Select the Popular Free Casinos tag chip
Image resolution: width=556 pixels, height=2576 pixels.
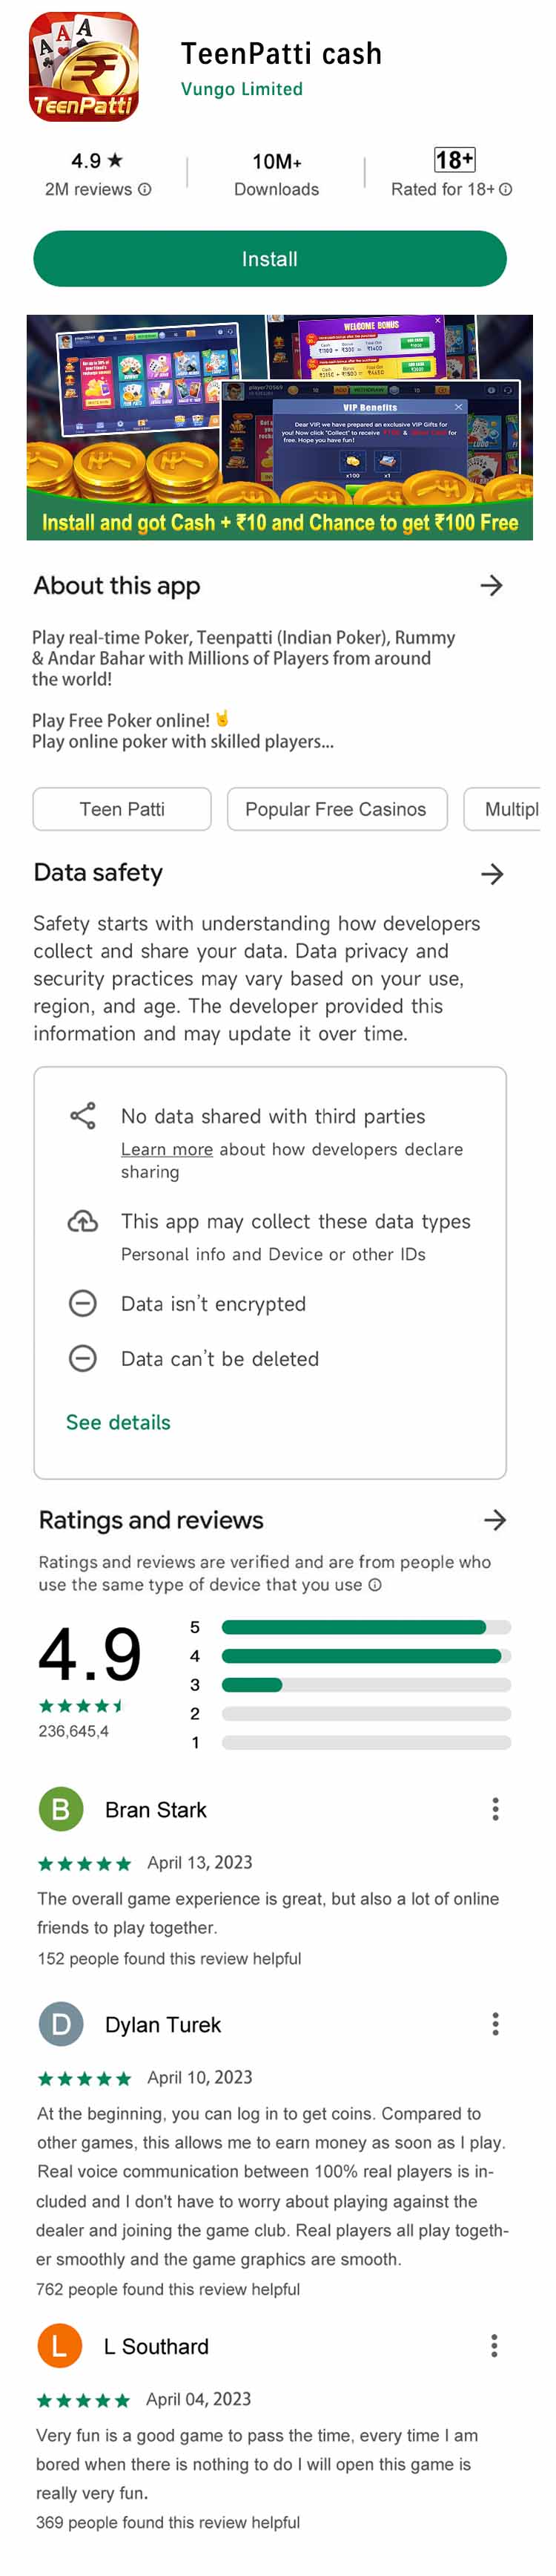pos(337,809)
